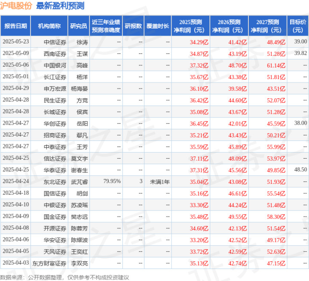Screen dimensions: 309x281
Task: Click the 沪电股份 stock name title
Action: 16,6
